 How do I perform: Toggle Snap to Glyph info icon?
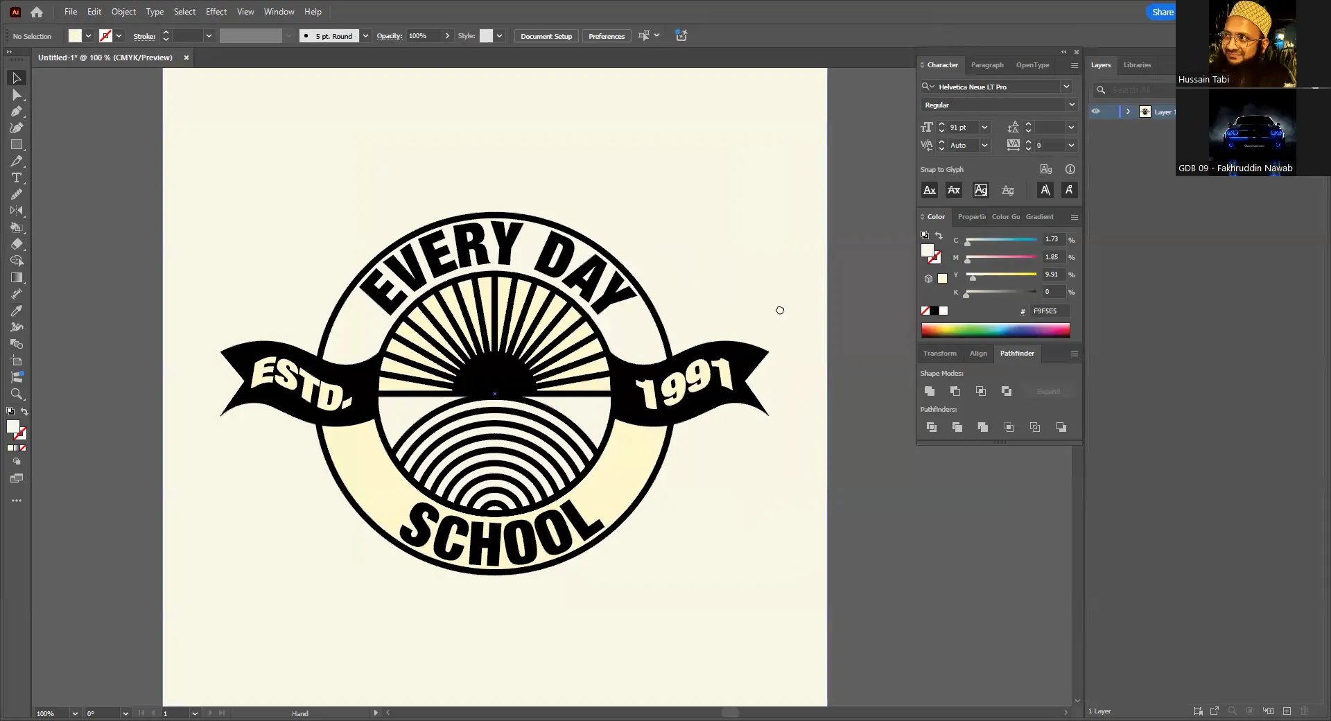(x=1070, y=170)
